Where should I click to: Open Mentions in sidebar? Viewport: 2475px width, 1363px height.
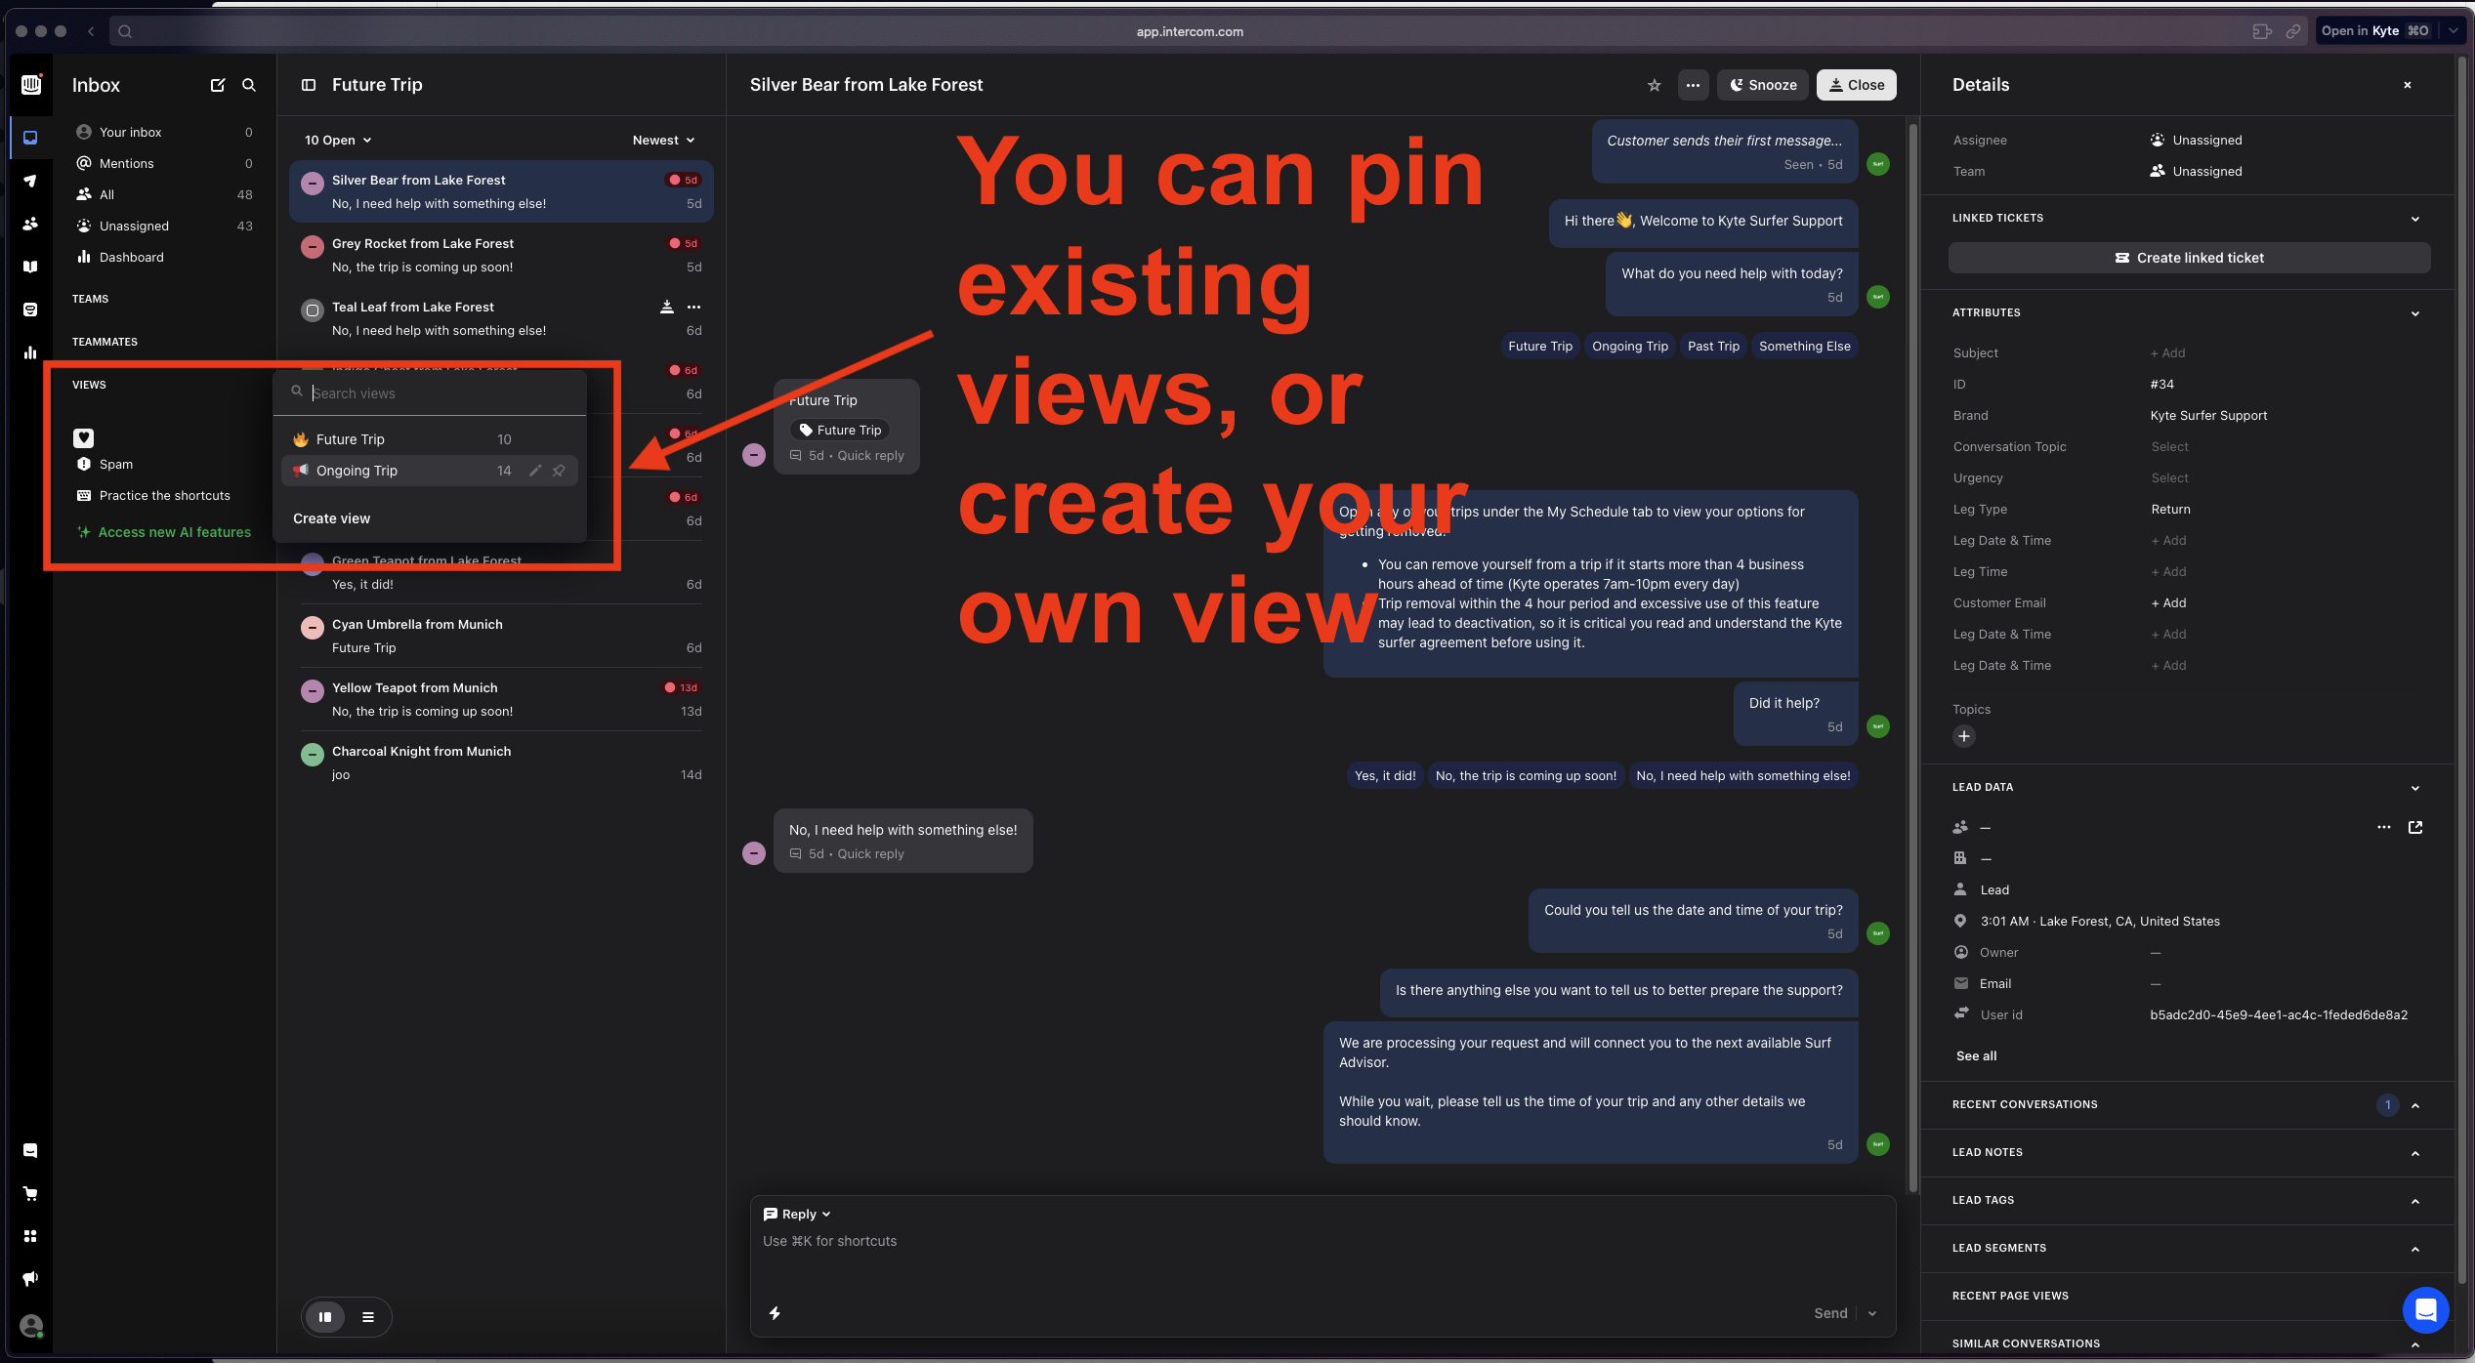164,163
